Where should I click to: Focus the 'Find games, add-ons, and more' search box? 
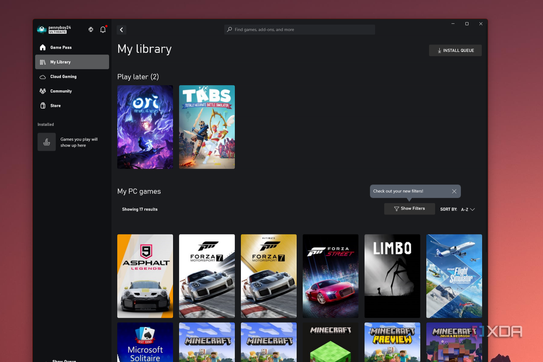pyautogui.click(x=299, y=30)
